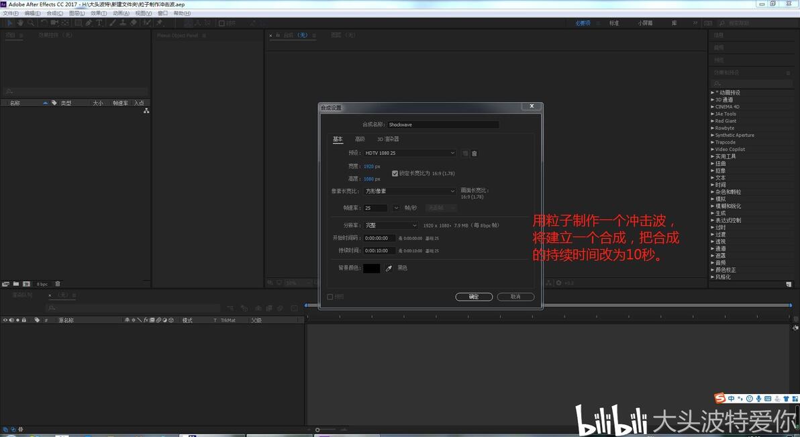Expand the Red Giant effects category
This screenshot has width=800, height=437.
tap(712, 121)
